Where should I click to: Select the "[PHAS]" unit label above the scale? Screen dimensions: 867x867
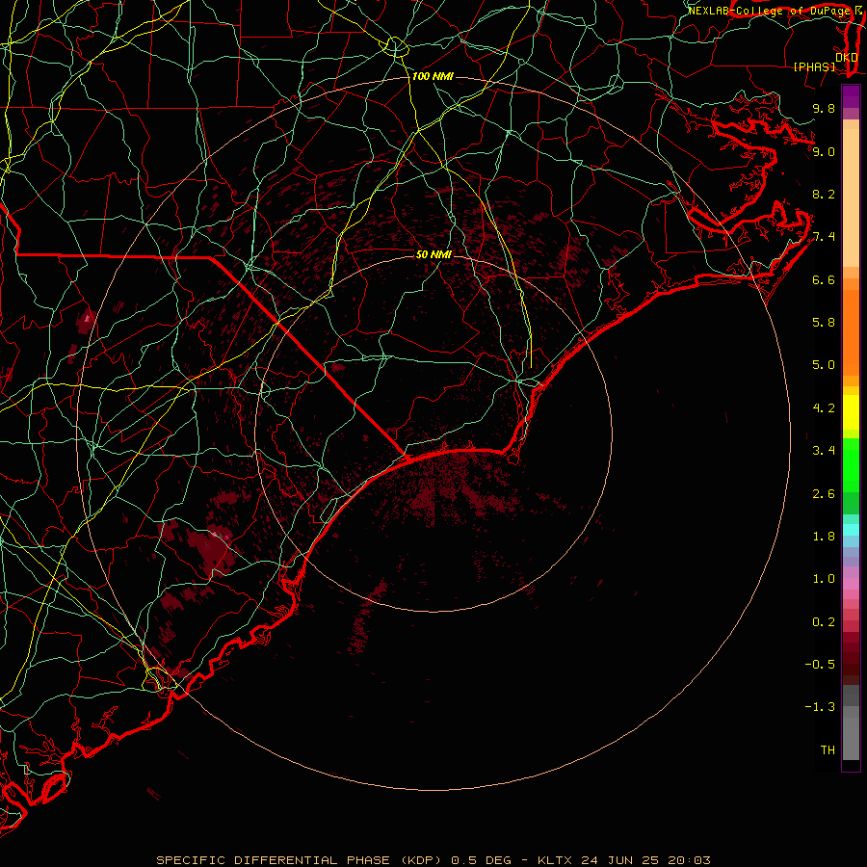pyautogui.click(x=814, y=66)
